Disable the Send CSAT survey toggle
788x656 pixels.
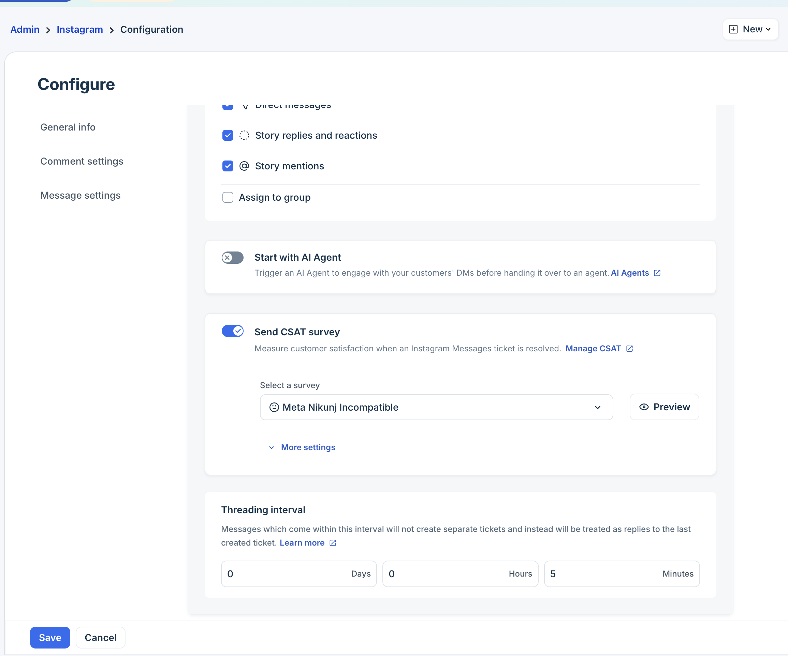[232, 331]
